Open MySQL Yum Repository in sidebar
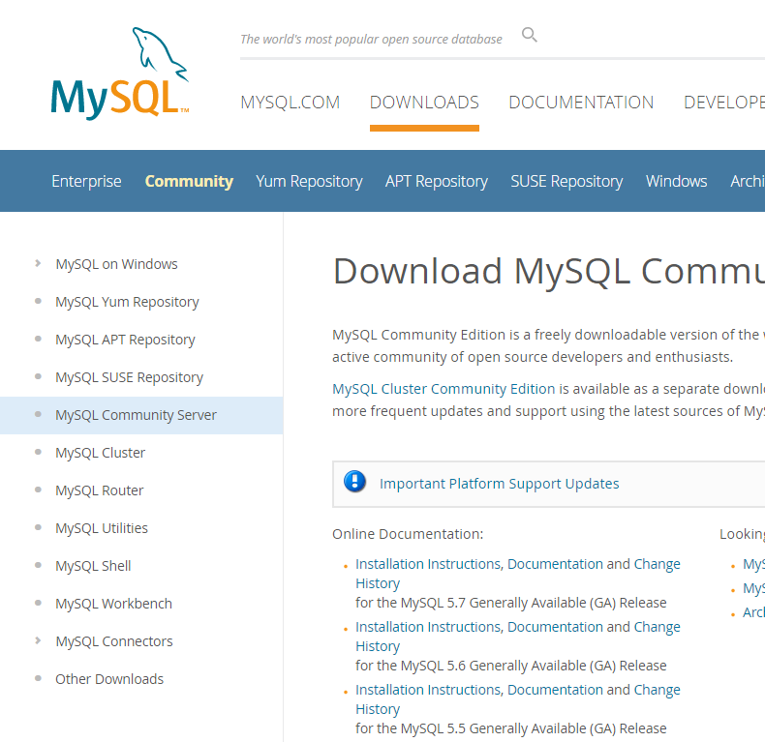Viewport: 765px width, 742px height. (x=127, y=302)
